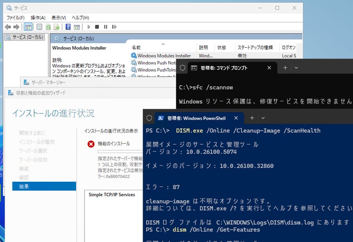Click the red error icon beside 機能のインストール
Image resolution: width=353 pixels, height=242 pixels.
[x=91, y=144]
